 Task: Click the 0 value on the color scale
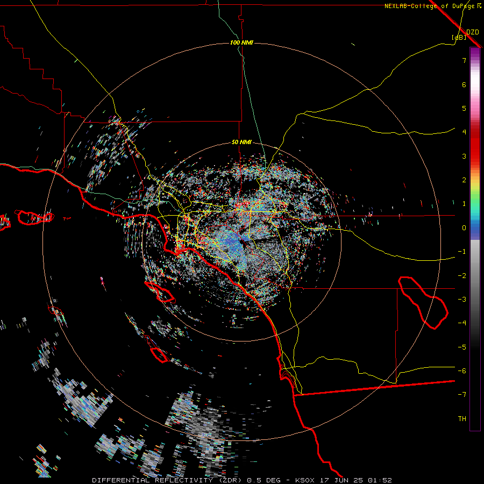tap(464, 228)
